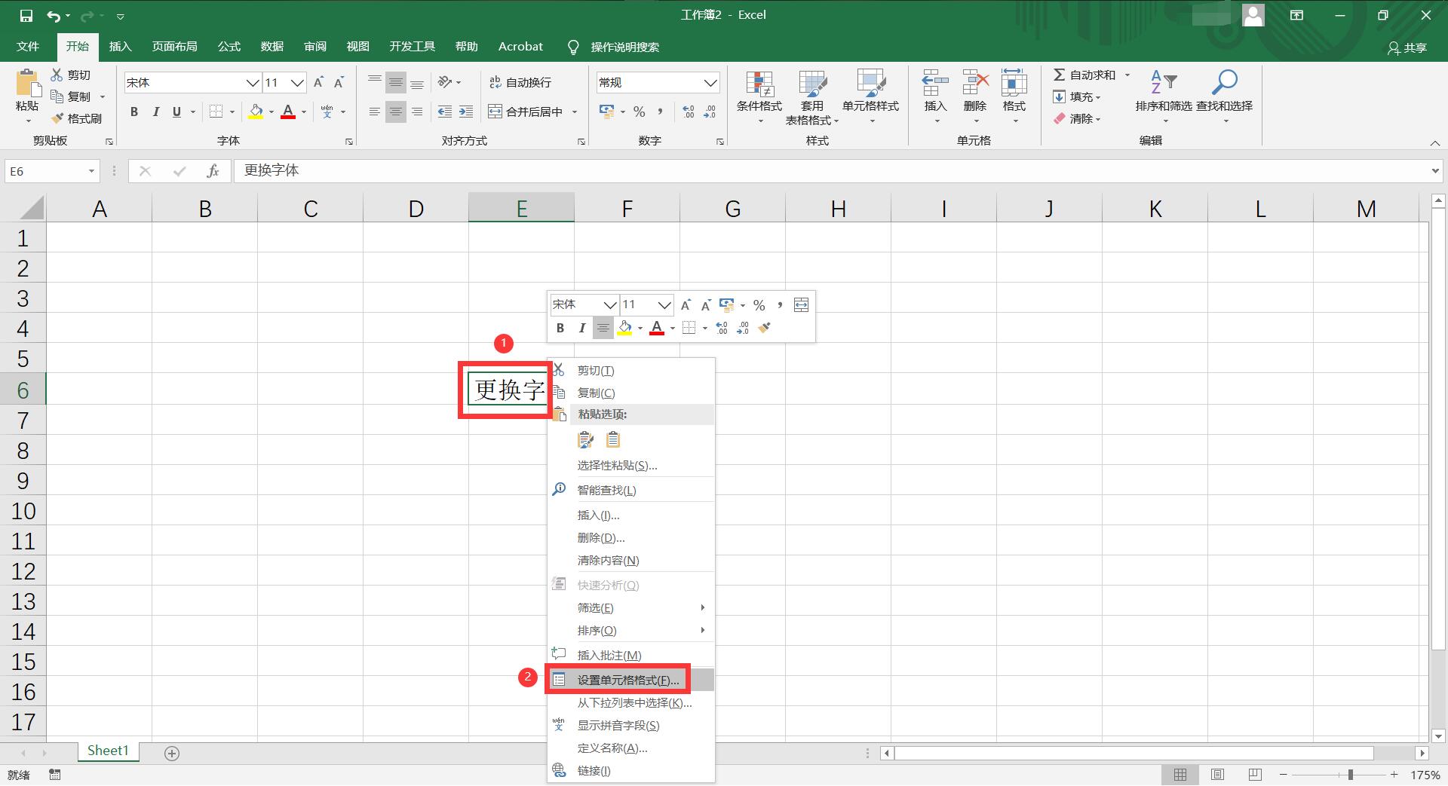Switch to the Formulas (公式) tab
The width and height of the screenshot is (1448, 786).
[229, 47]
